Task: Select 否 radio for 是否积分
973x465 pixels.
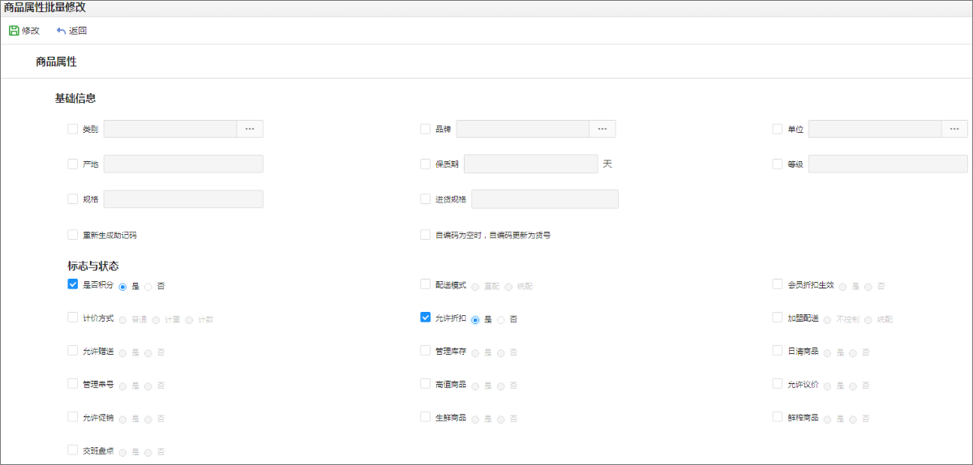Action: coord(148,287)
